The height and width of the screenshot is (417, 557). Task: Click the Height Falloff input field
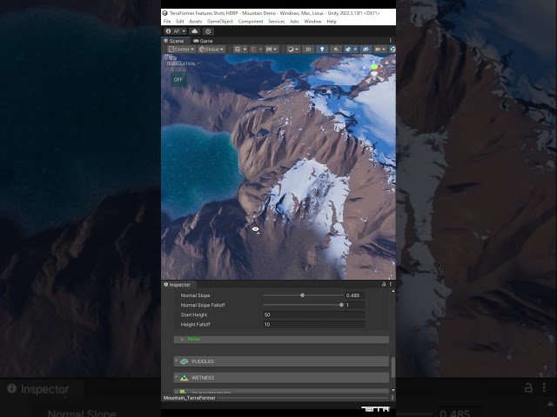(313, 324)
